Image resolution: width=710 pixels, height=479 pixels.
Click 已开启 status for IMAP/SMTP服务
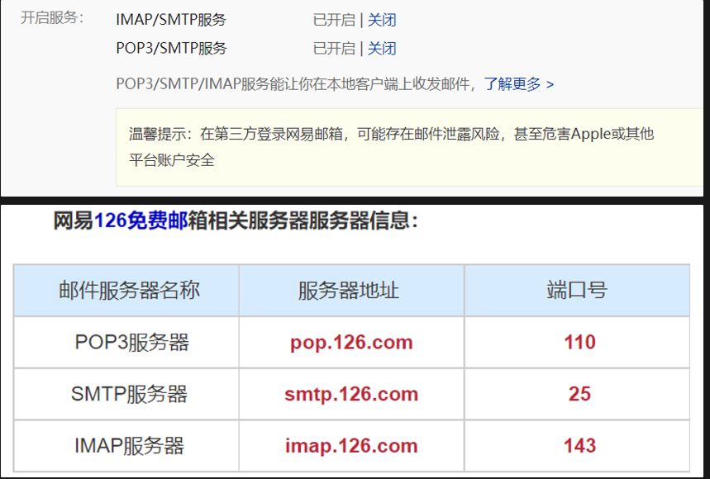coord(334,20)
